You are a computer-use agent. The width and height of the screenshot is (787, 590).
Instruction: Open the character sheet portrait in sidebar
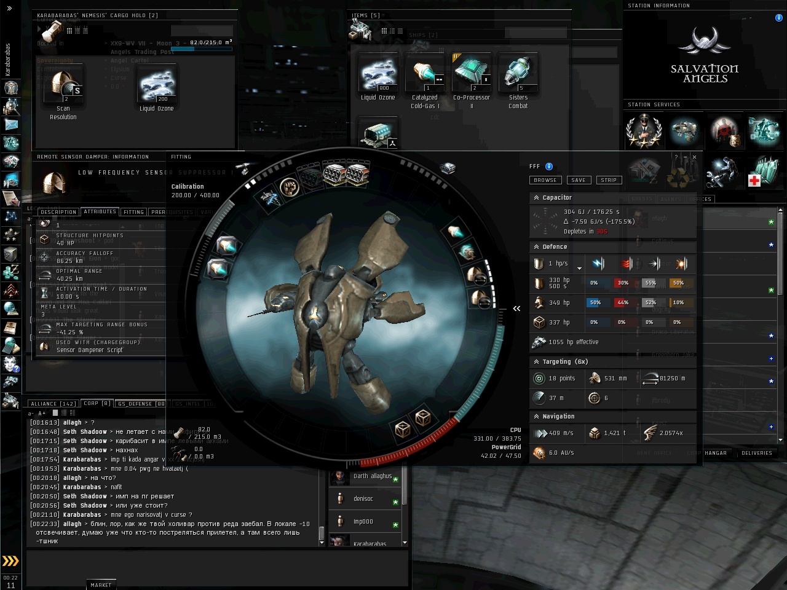11,87
